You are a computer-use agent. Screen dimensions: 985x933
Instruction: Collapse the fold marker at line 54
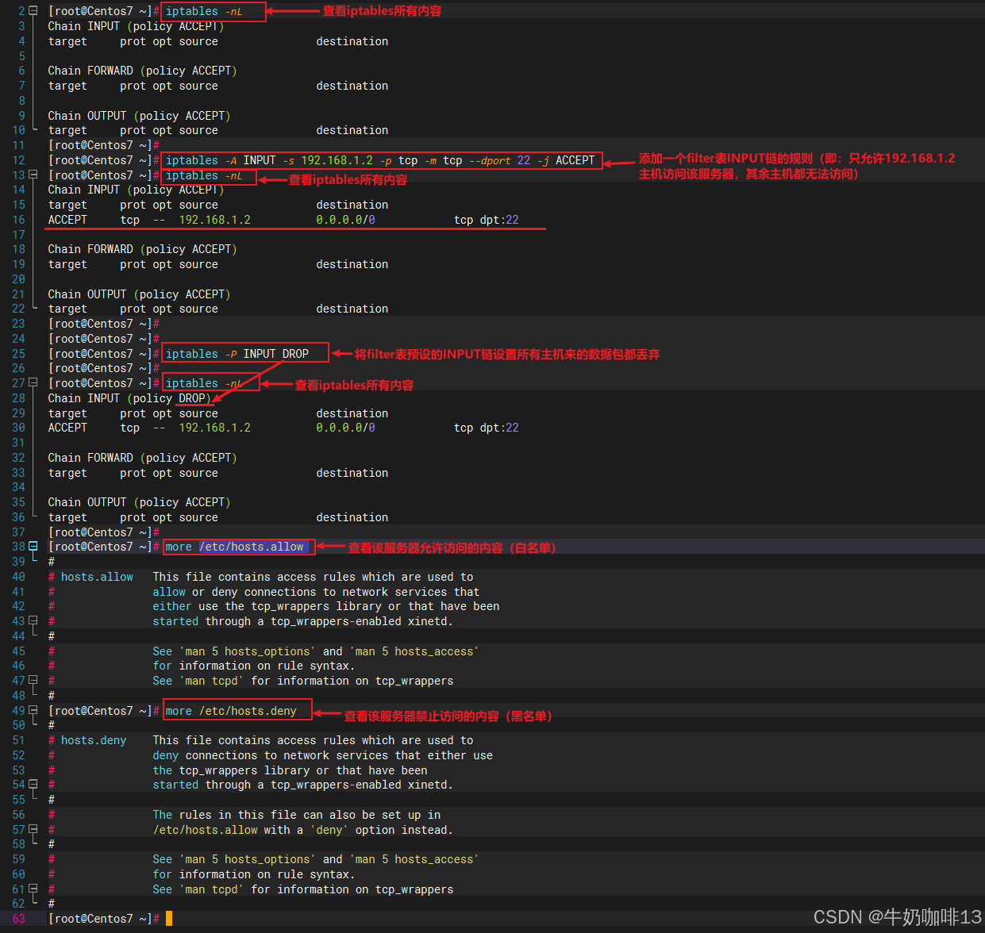[x=33, y=785]
